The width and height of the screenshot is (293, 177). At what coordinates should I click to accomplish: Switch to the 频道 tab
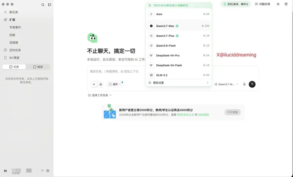pyautogui.click(x=38, y=67)
